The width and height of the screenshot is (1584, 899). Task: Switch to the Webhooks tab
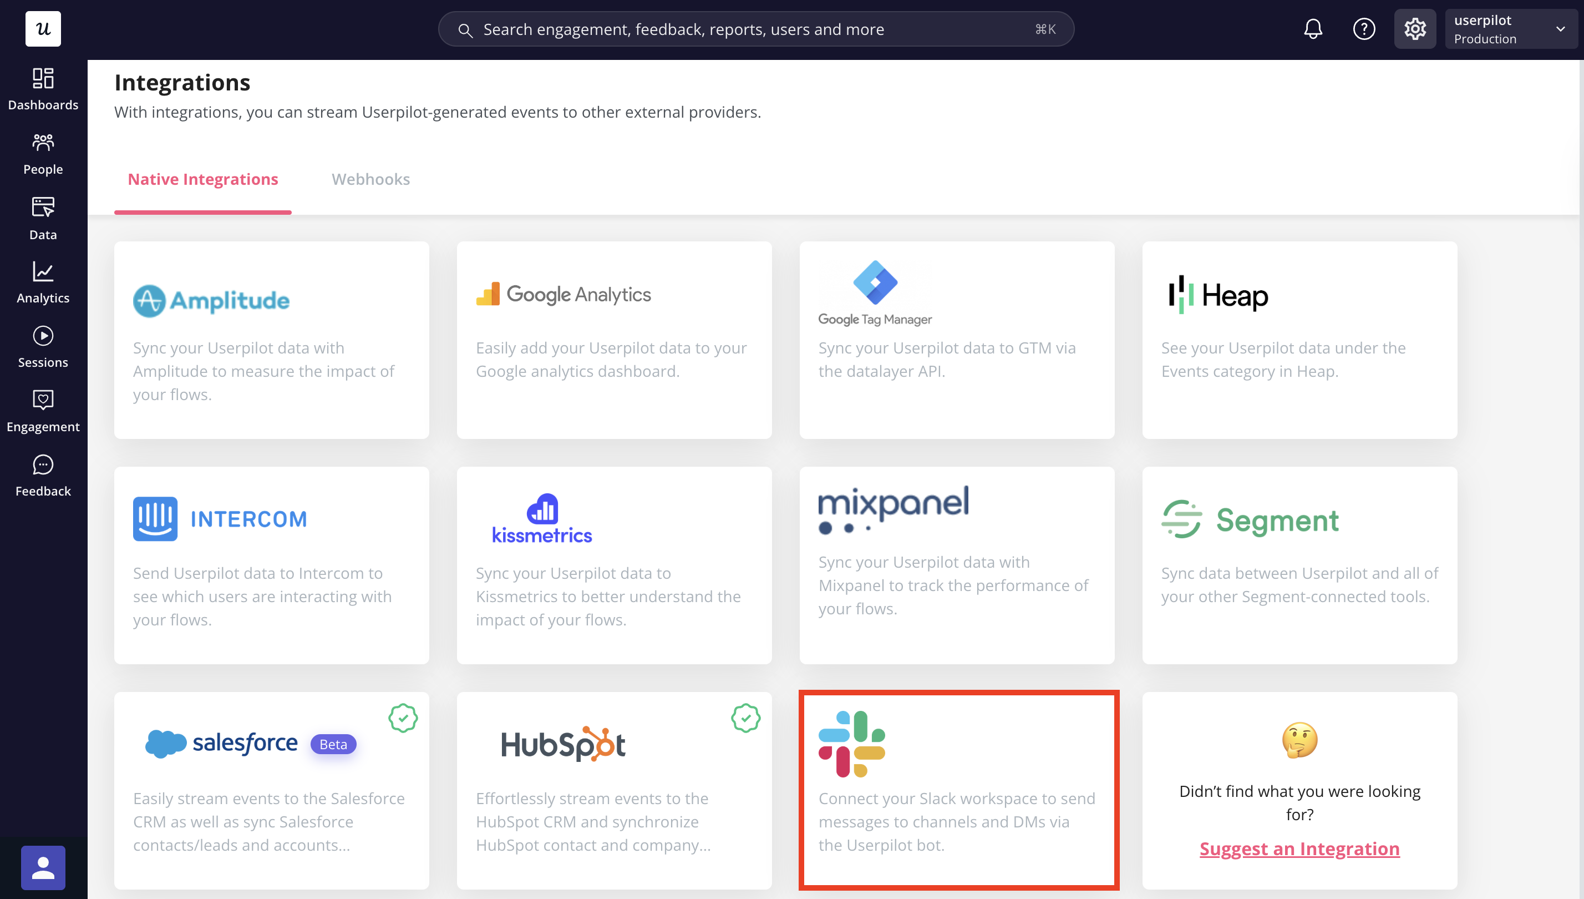click(x=370, y=179)
